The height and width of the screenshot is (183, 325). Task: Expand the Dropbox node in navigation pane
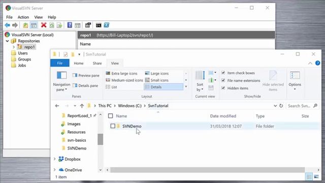click(x=55, y=159)
